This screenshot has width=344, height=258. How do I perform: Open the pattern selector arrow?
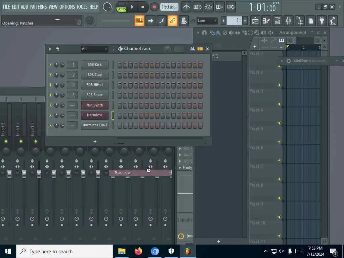223,20
